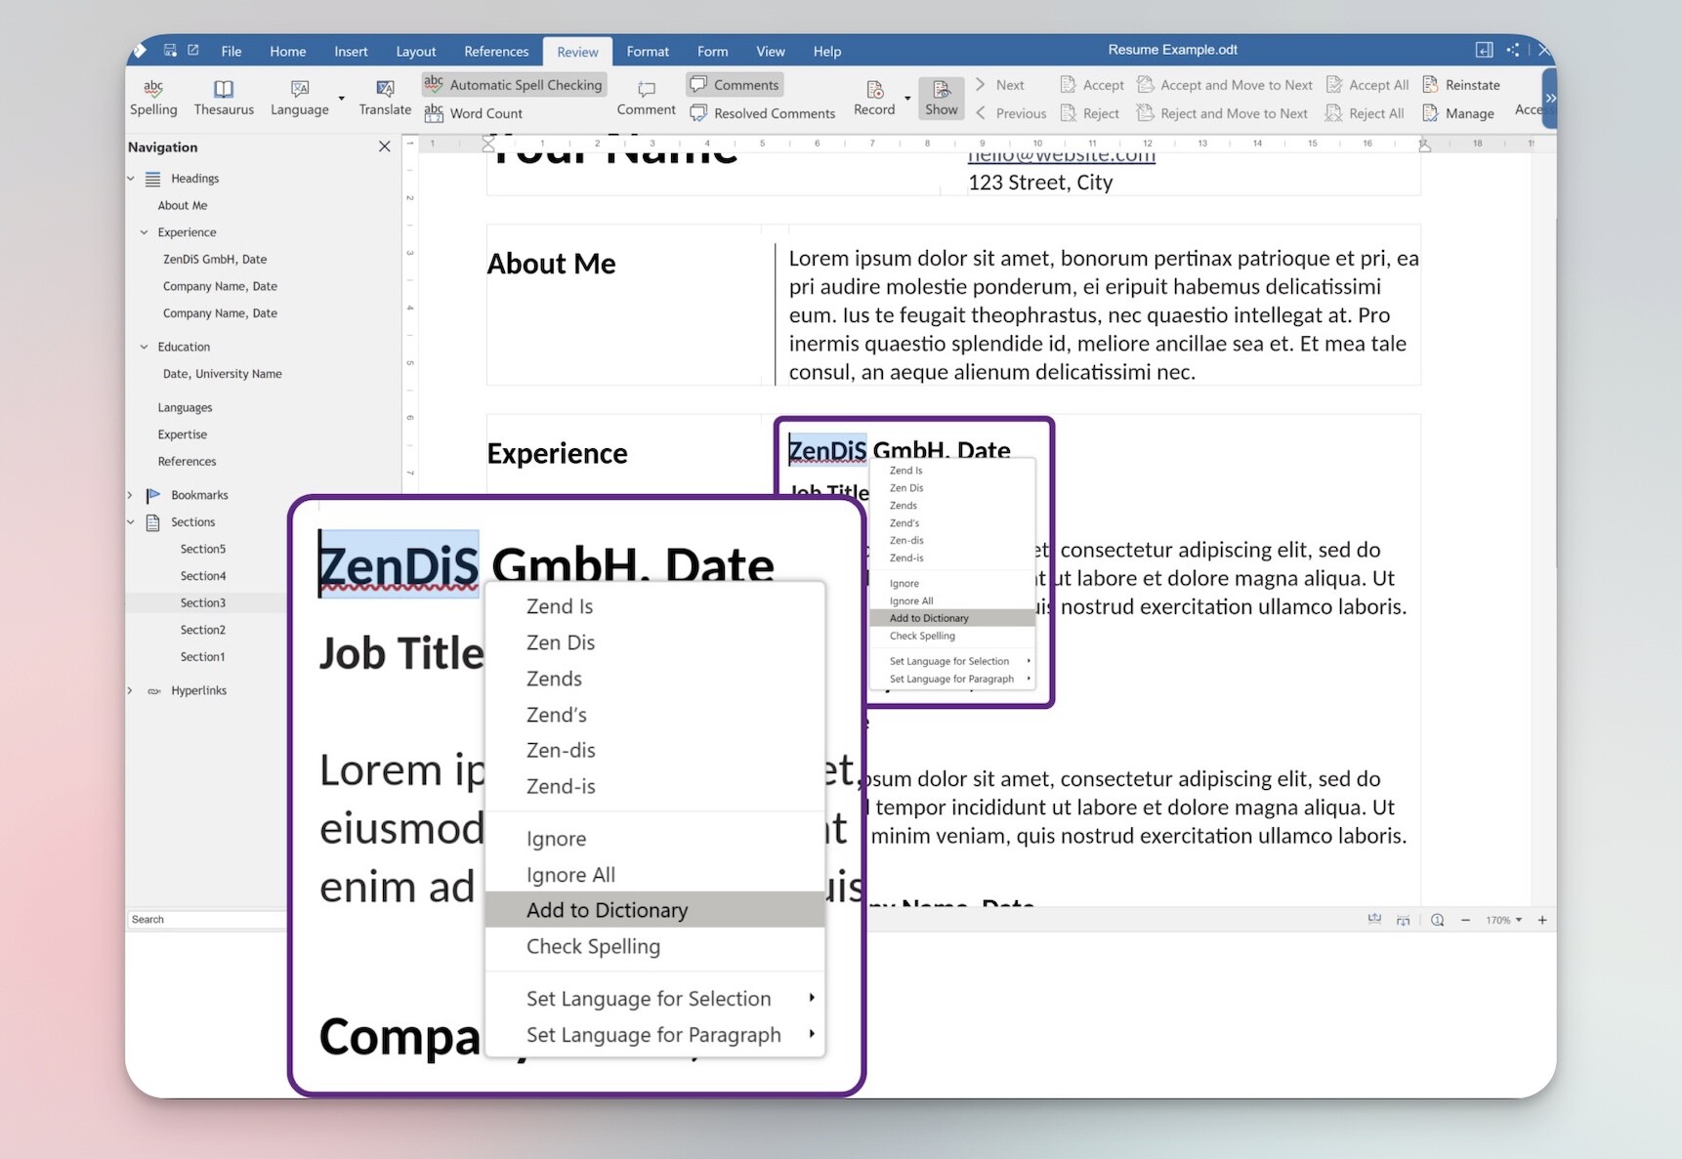This screenshot has height=1159, width=1682.
Task: Click Accept All tracked changes
Action: pos(1367,84)
